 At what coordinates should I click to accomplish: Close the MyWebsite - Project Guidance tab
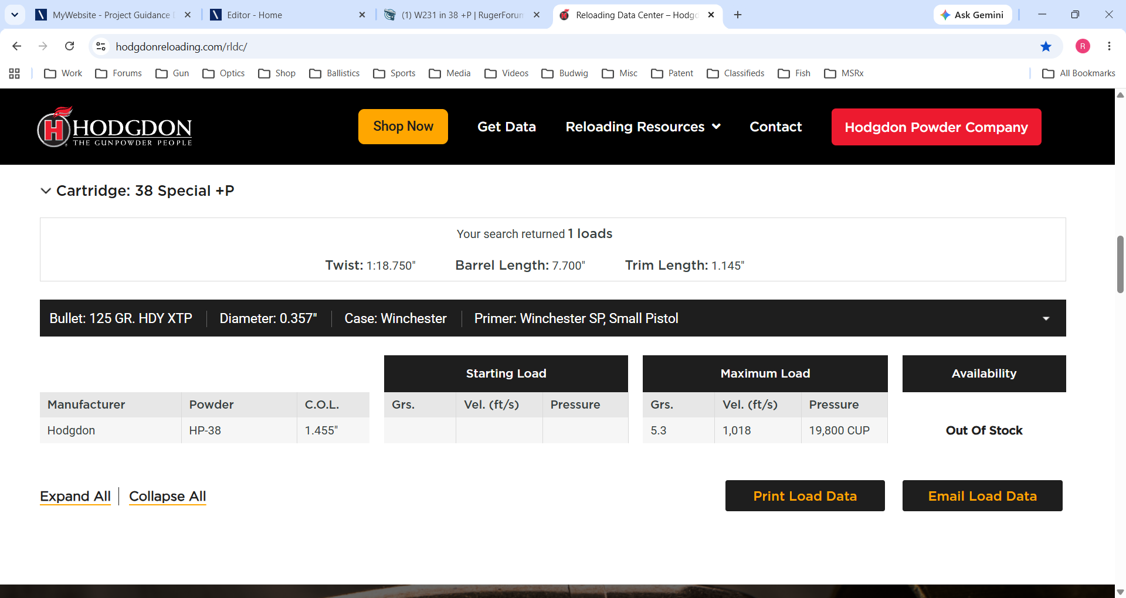point(188,15)
